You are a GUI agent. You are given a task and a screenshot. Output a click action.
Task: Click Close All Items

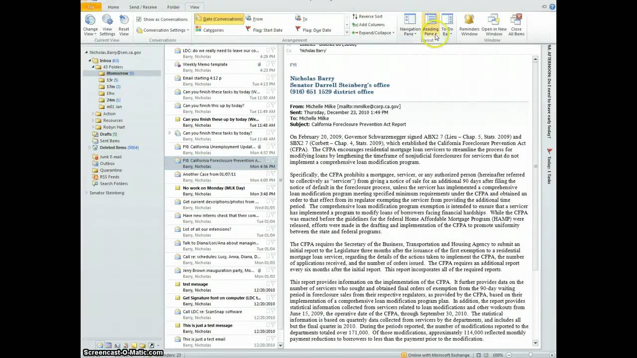pyautogui.click(x=516, y=25)
